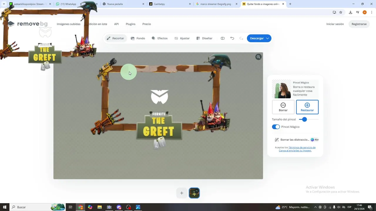Open the weather widget 25°C
Viewport: 376px width, 211px height.
click(292, 207)
